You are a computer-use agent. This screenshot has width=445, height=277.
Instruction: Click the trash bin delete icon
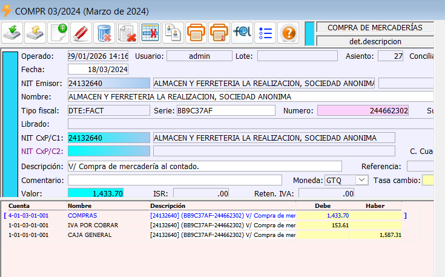pyautogui.click(x=104, y=32)
